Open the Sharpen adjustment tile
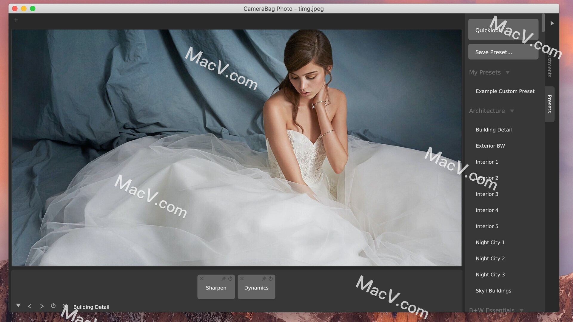The width and height of the screenshot is (573, 322). [216, 288]
